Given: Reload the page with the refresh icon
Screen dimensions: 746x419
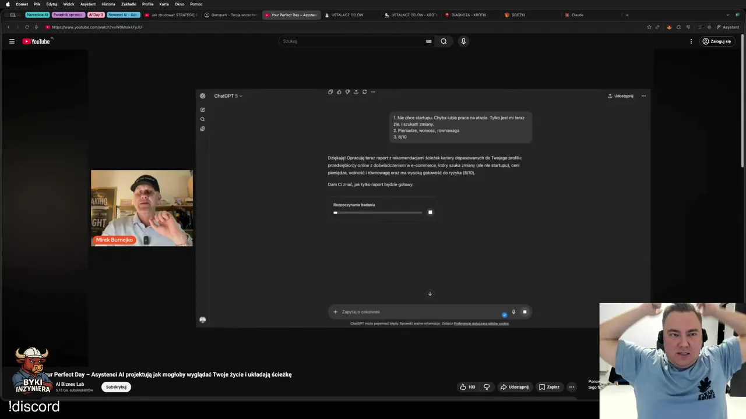Looking at the screenshot, I should (27, 27).
